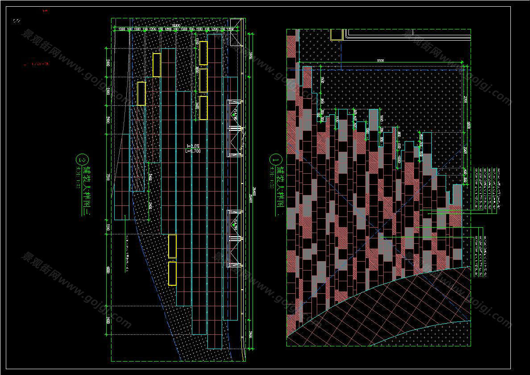The height and width of the screenshot is (375, 530).
Task: Select the red text at top-left corner
Action: click(x=45, y=10)
